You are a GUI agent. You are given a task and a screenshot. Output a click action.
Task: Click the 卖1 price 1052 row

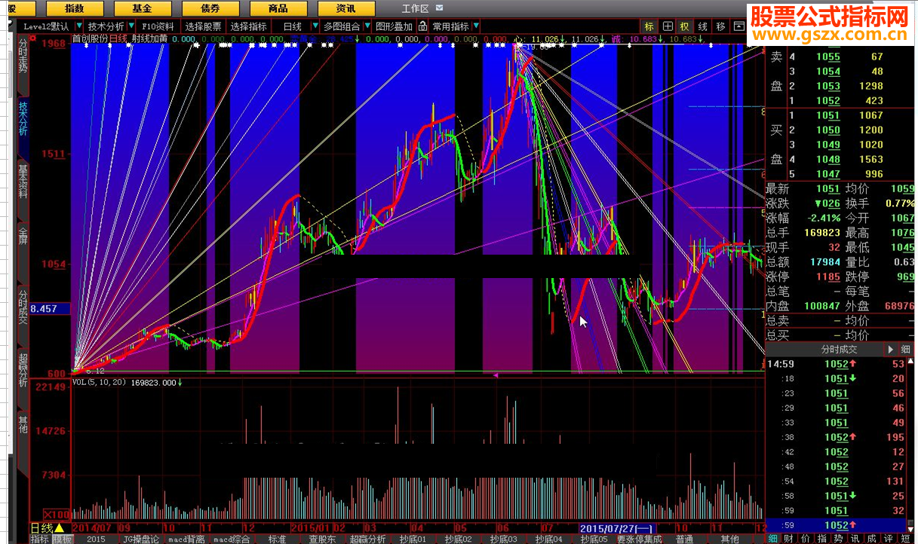point(841,100)
